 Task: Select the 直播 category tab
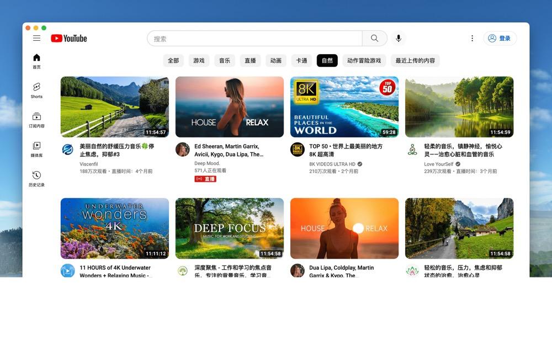point(250,61)
